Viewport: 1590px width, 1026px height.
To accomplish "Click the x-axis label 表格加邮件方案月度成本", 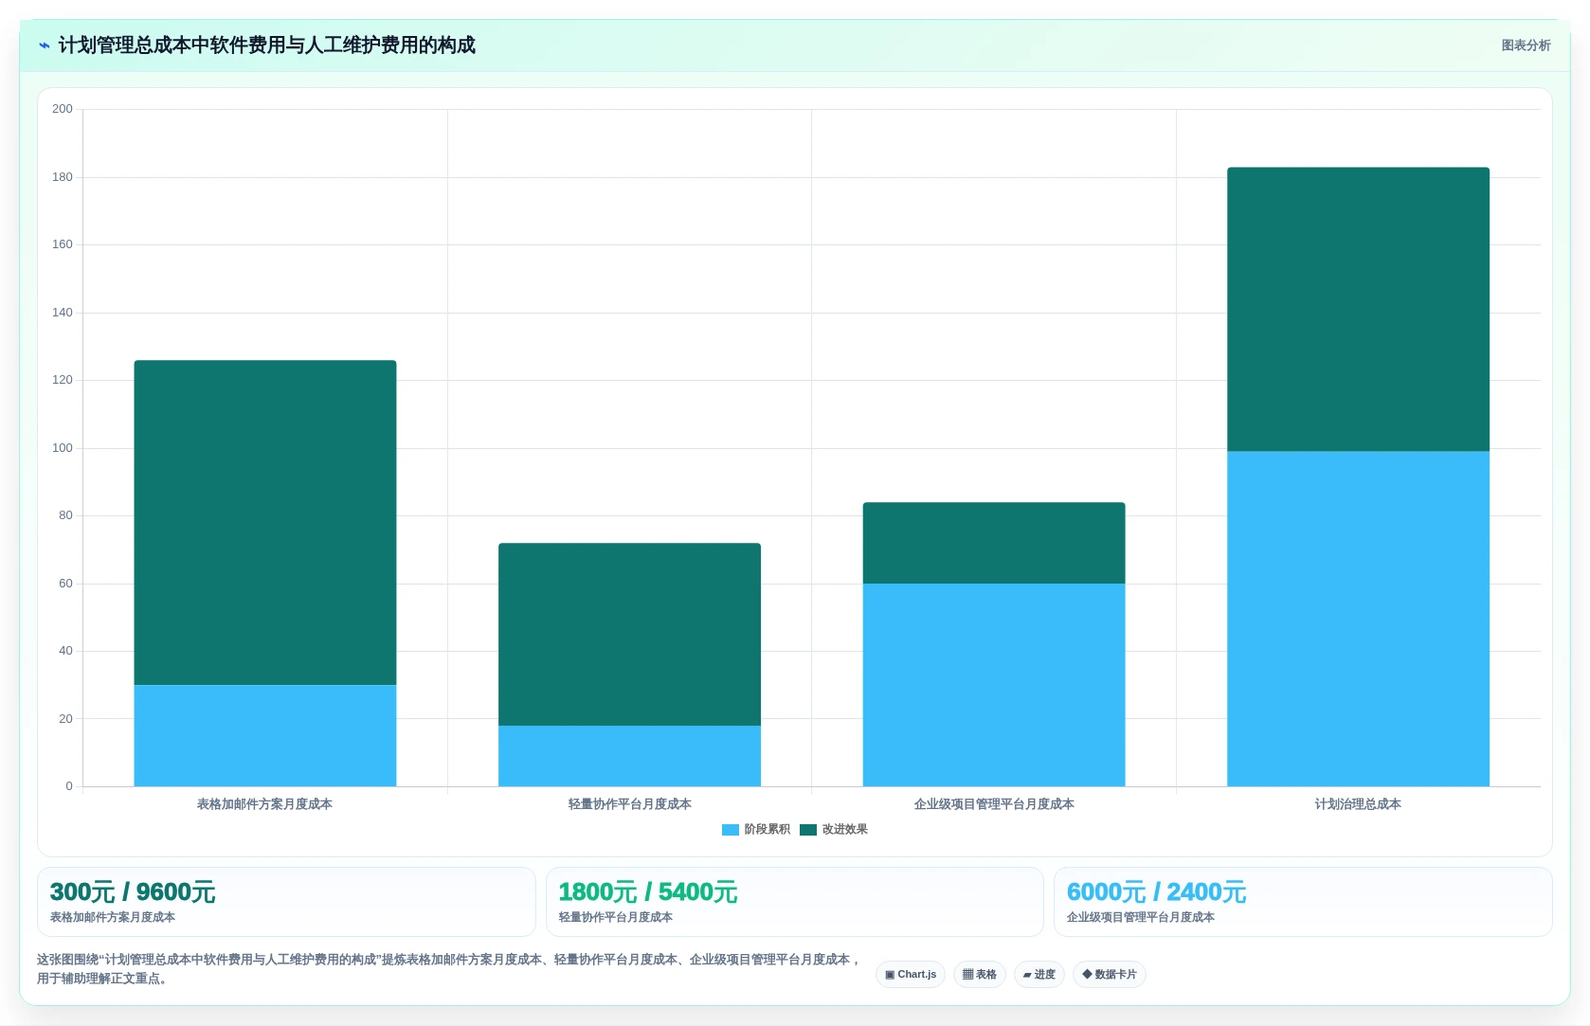I will [264, 804].
